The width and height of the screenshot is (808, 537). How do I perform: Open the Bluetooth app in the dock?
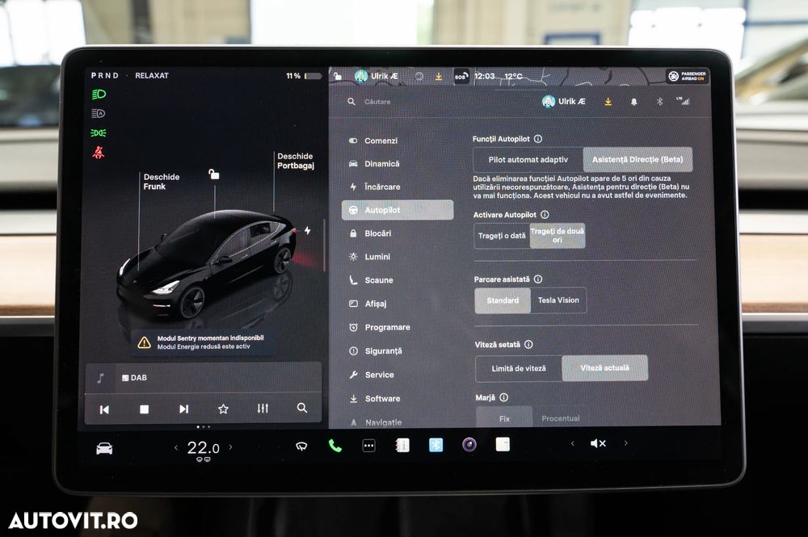pyautogui.click(x=436, y=444)
